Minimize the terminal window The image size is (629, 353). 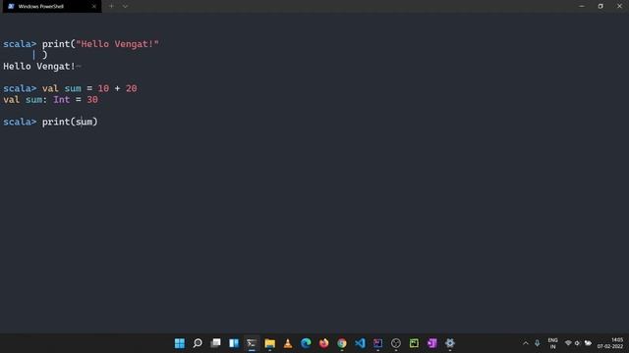point(582,7)
